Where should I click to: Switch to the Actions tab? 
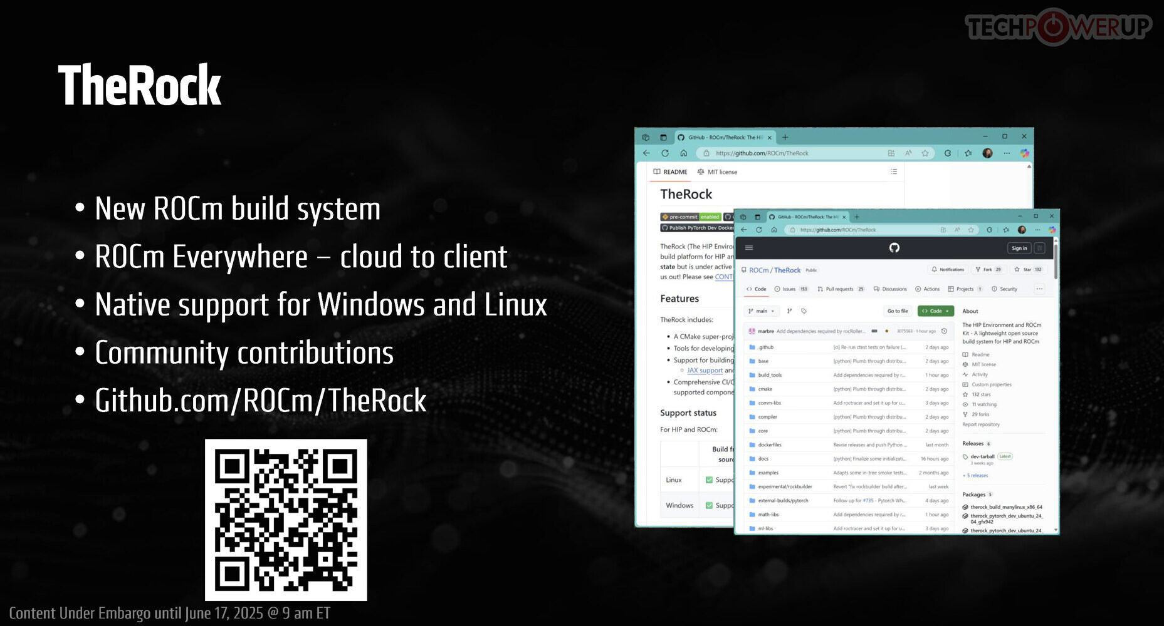928,289
